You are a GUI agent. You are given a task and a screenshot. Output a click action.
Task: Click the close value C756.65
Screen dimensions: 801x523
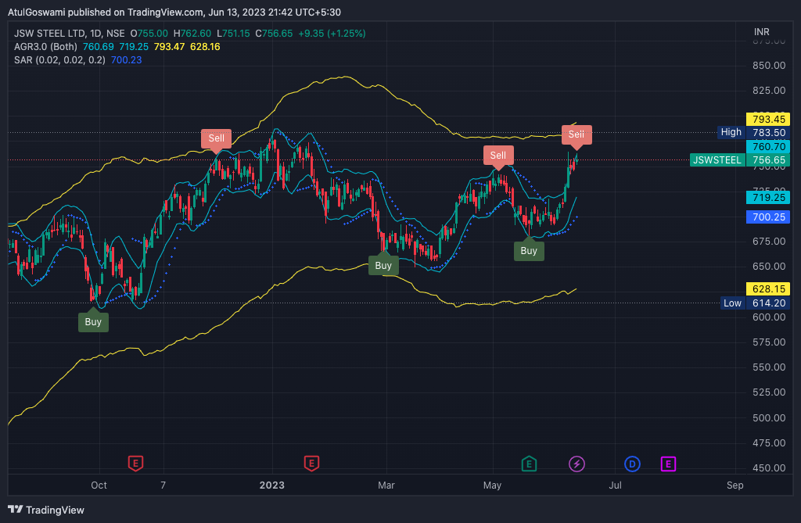275,33
